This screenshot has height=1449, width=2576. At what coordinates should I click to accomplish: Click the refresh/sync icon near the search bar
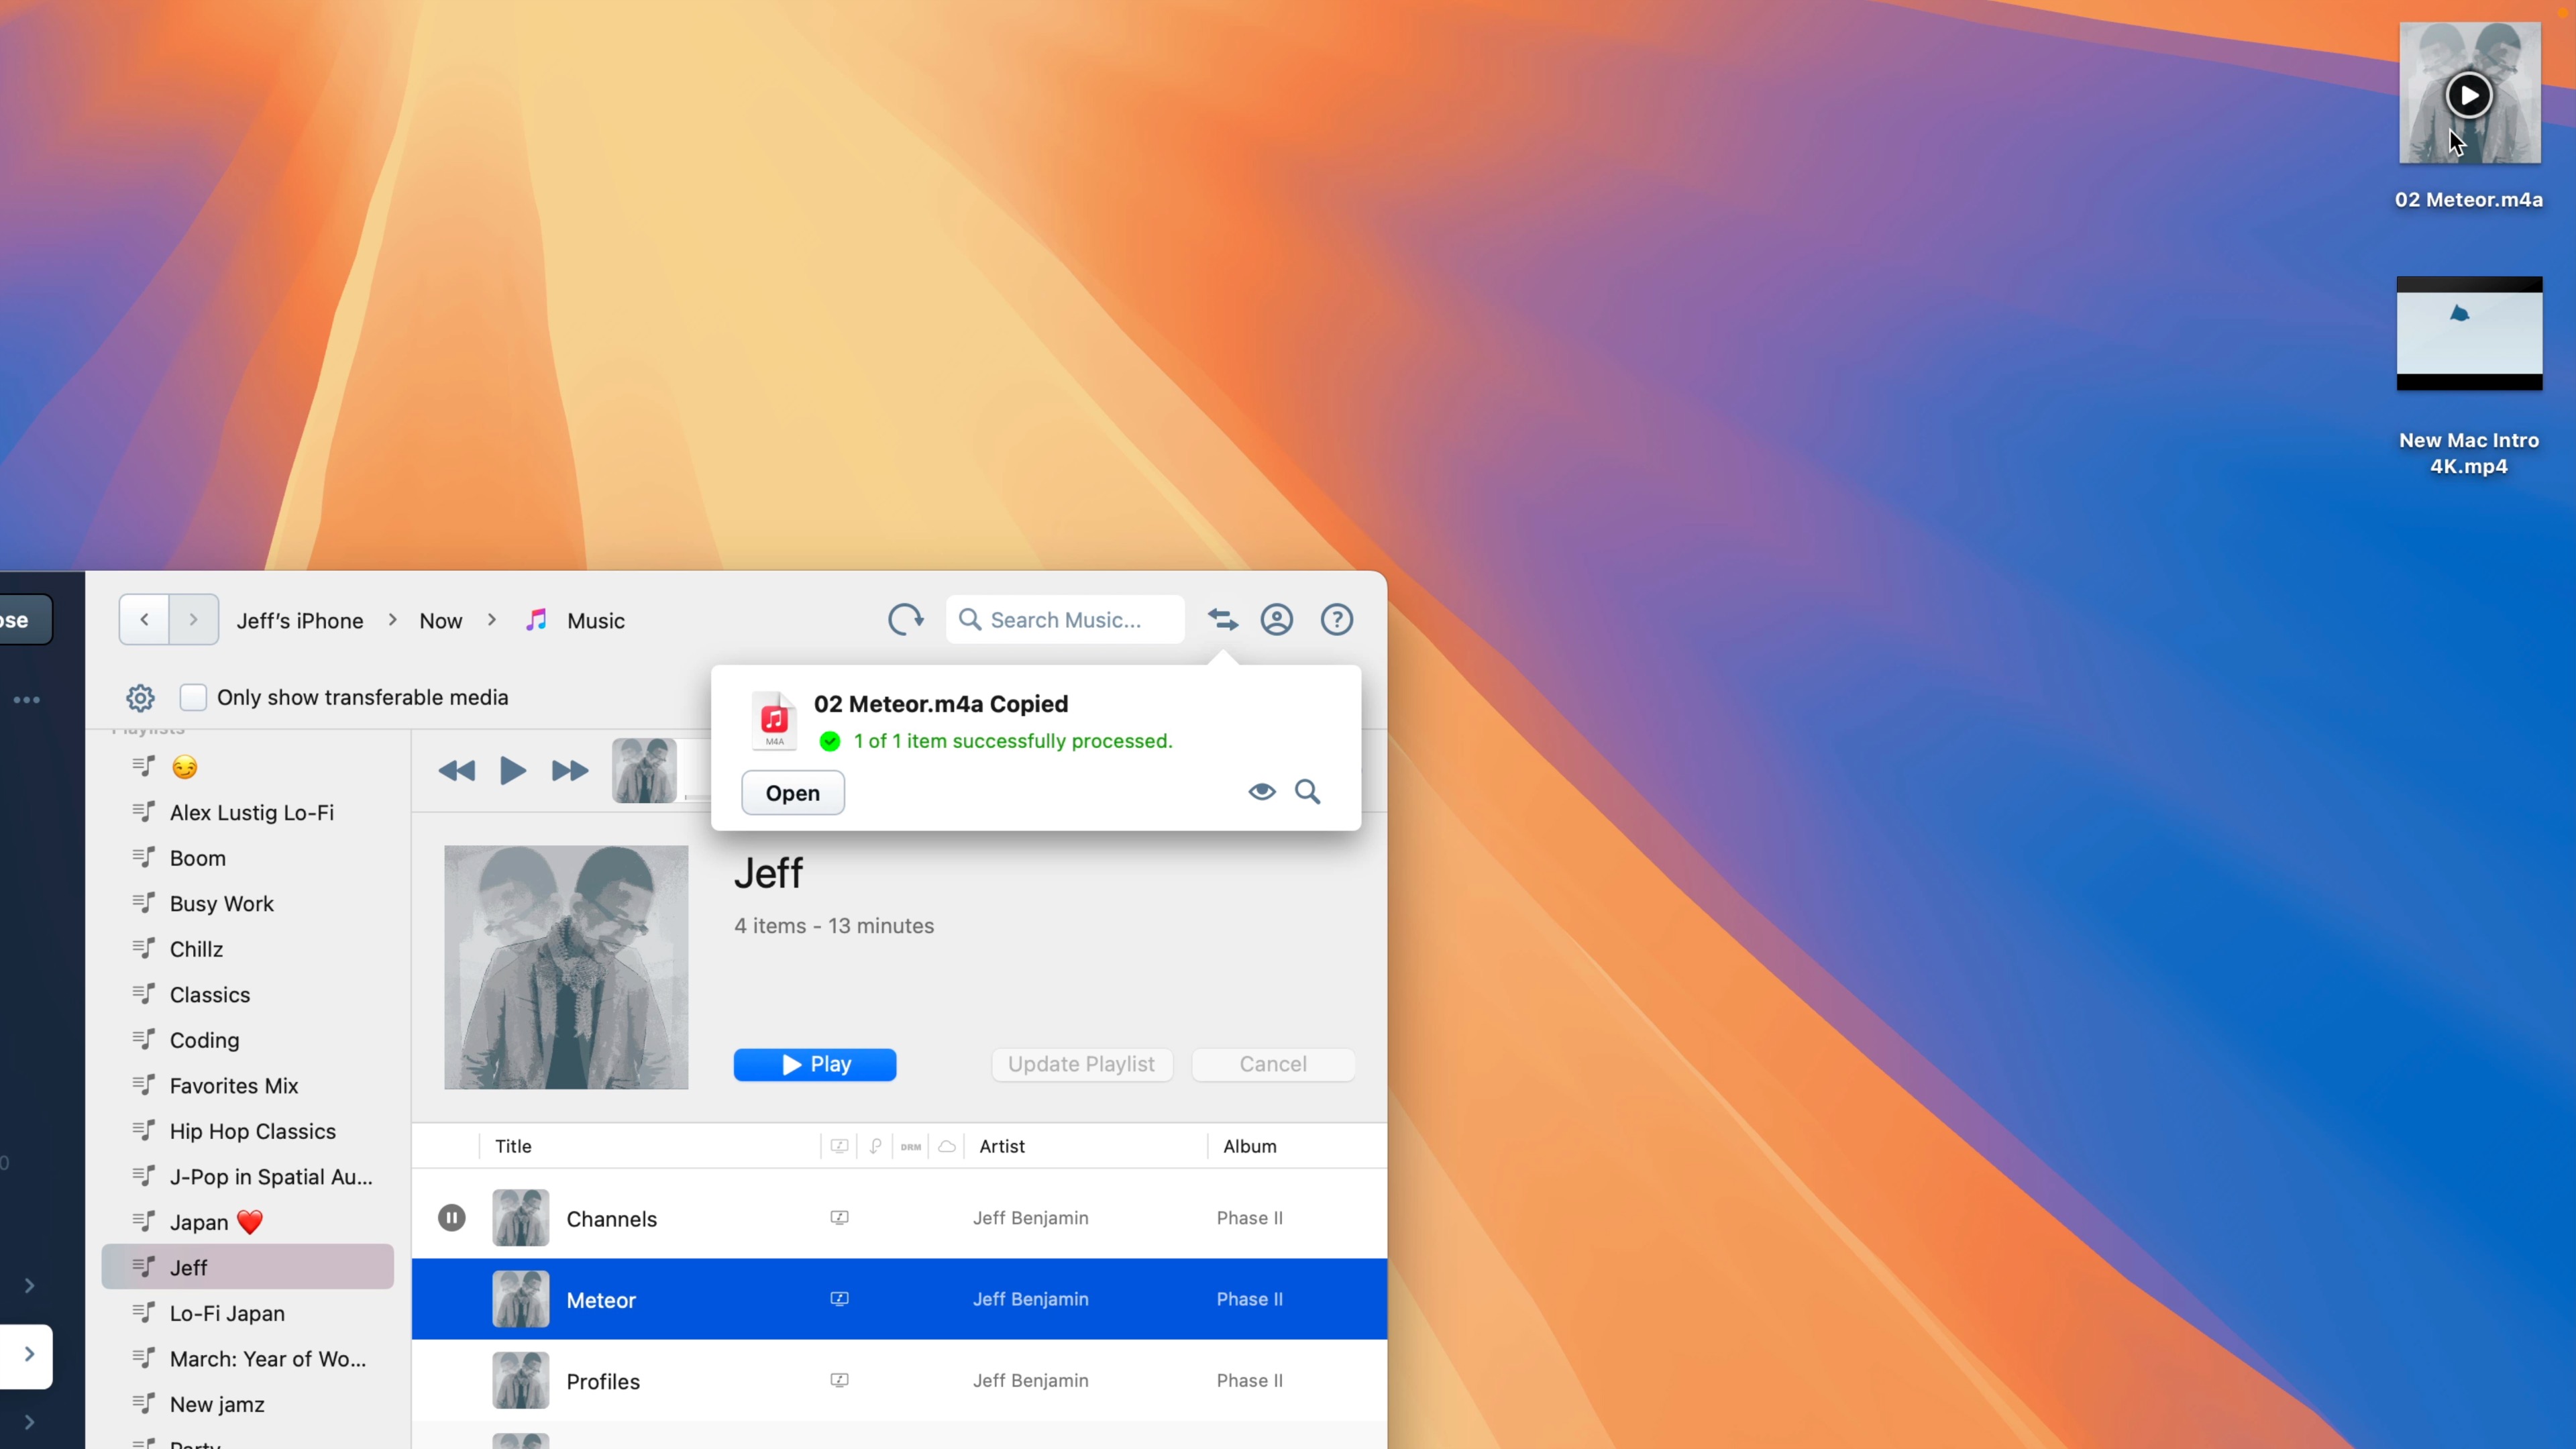(905, 619)
